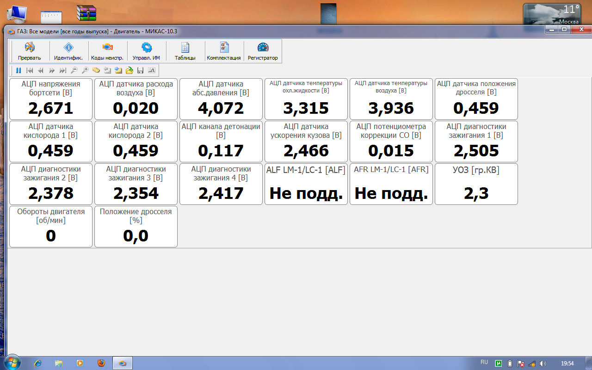592x370 pixels.
Task: Open the graph chart view icon
Action: 151,71
